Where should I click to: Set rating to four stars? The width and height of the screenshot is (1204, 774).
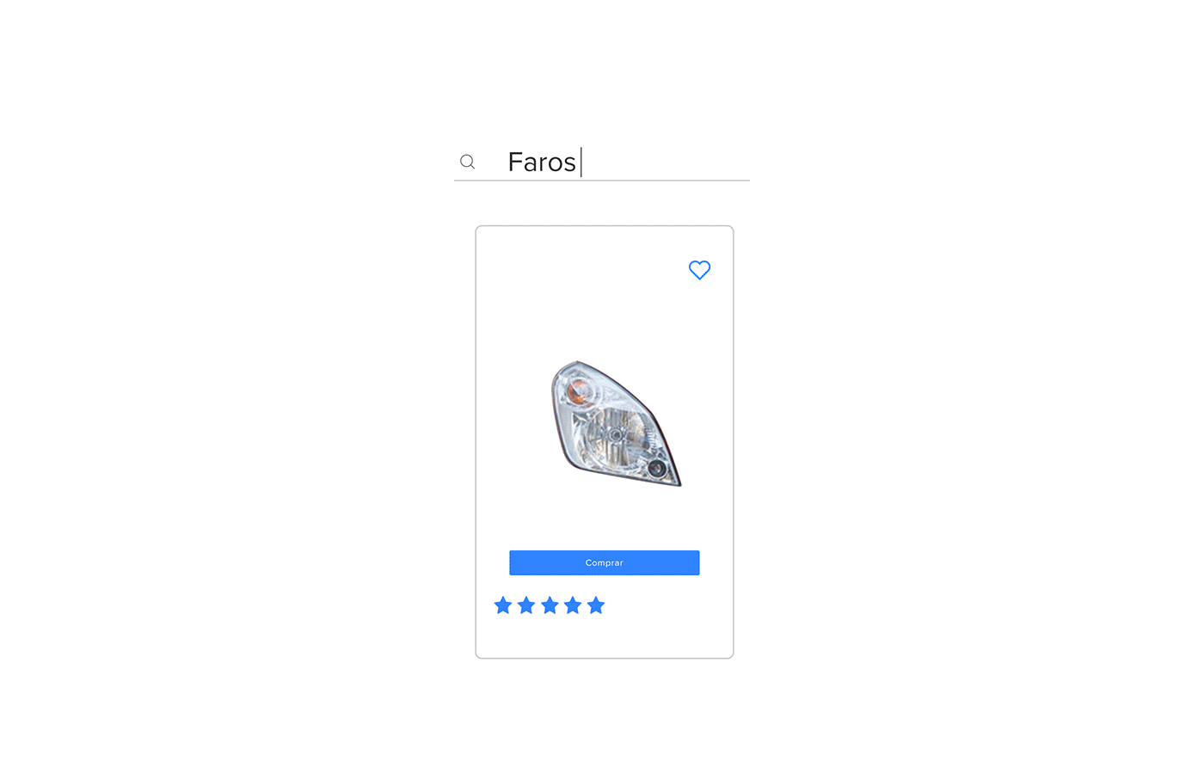(x=573, y=605)
